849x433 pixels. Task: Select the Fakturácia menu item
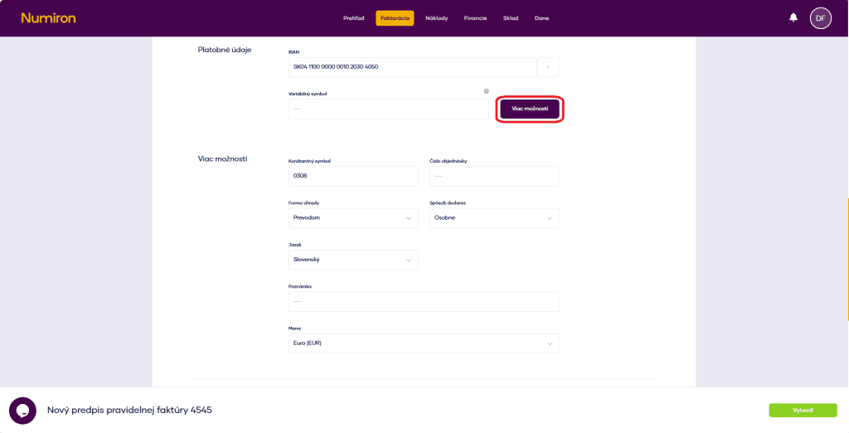point(395,18)
